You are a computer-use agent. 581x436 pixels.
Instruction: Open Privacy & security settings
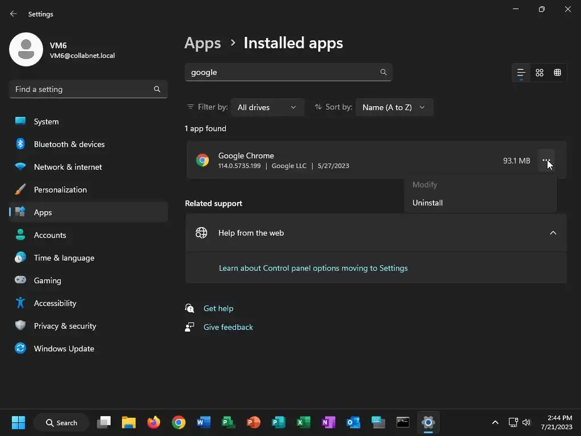click(88, 326)
